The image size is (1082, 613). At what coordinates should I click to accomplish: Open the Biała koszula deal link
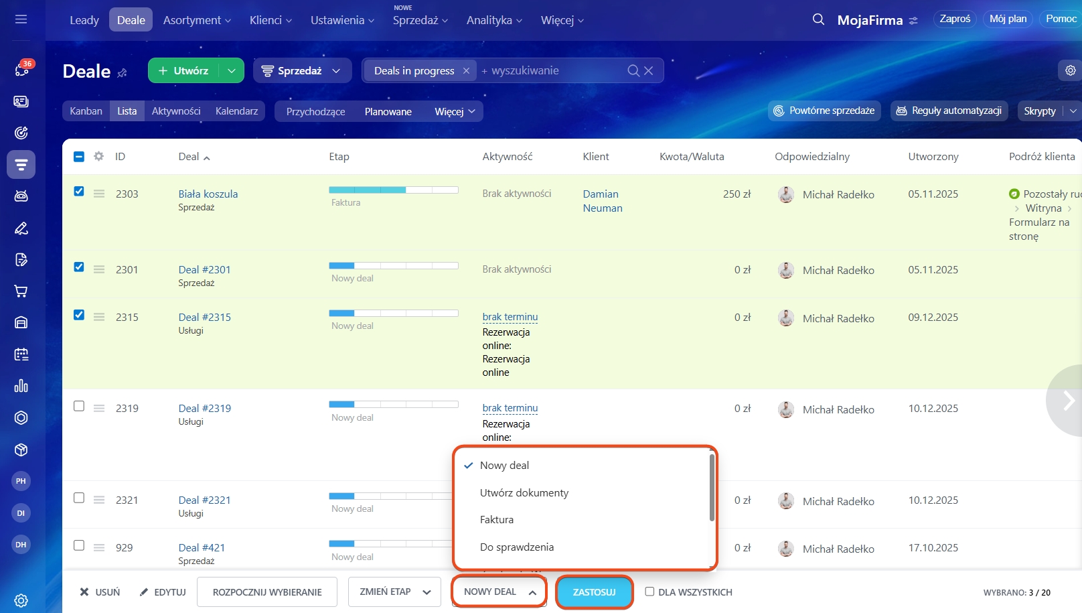coord(208,194)
